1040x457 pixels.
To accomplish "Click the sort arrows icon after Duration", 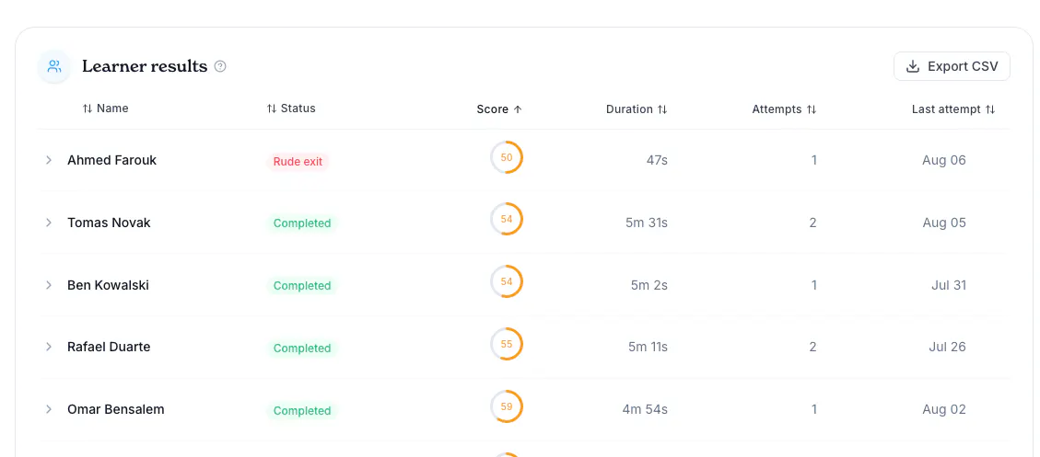I will [662, 109].
